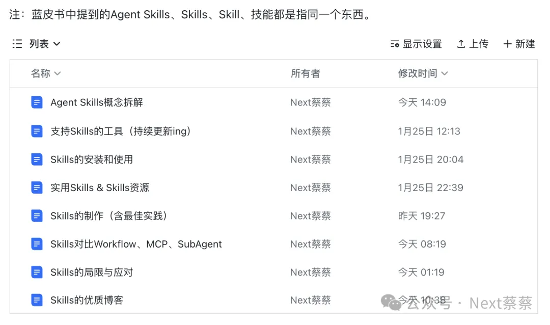Open the Skills的安装和使用 document

(92, 159)
